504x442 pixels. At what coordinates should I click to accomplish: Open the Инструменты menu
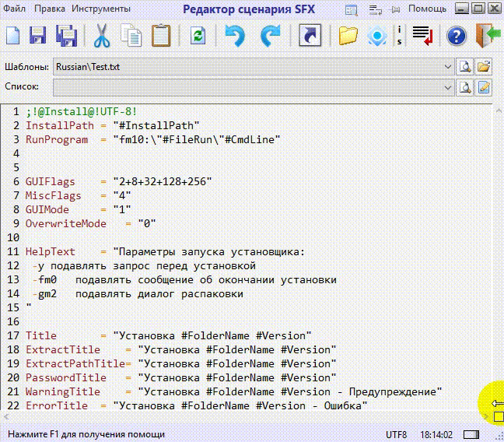101,9
